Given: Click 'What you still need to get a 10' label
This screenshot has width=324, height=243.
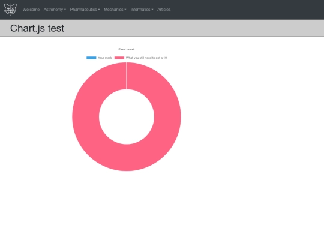Looking at the screenshot, I should 146,58.
